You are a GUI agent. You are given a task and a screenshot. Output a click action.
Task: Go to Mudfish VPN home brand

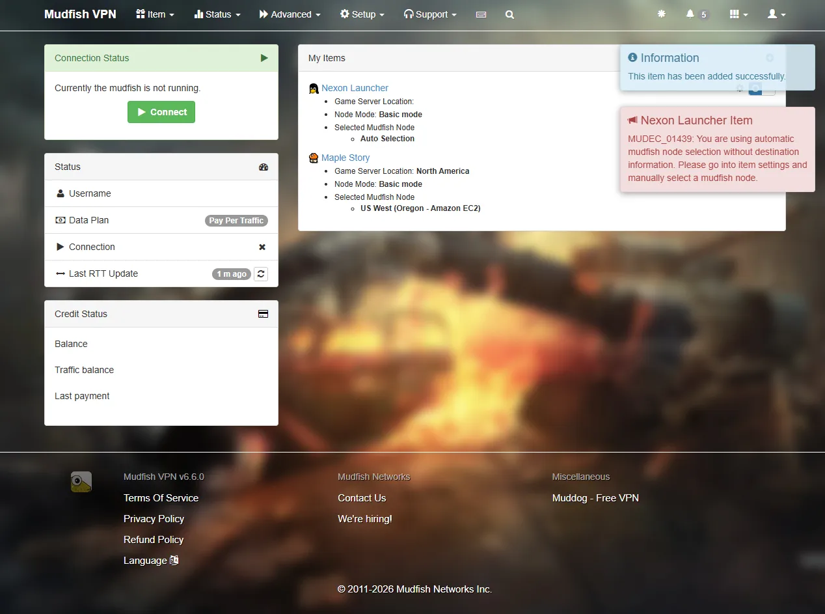click(80, 14)
